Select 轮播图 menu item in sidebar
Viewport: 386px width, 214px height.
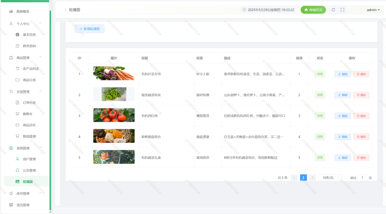pos(27,182)
